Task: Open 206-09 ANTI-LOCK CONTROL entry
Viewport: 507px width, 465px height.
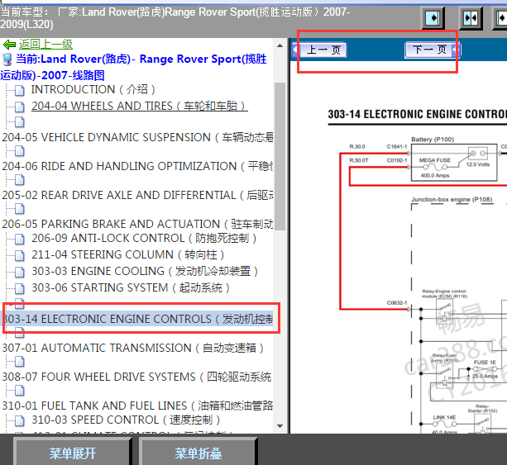Action: click(x=144, y=239)
